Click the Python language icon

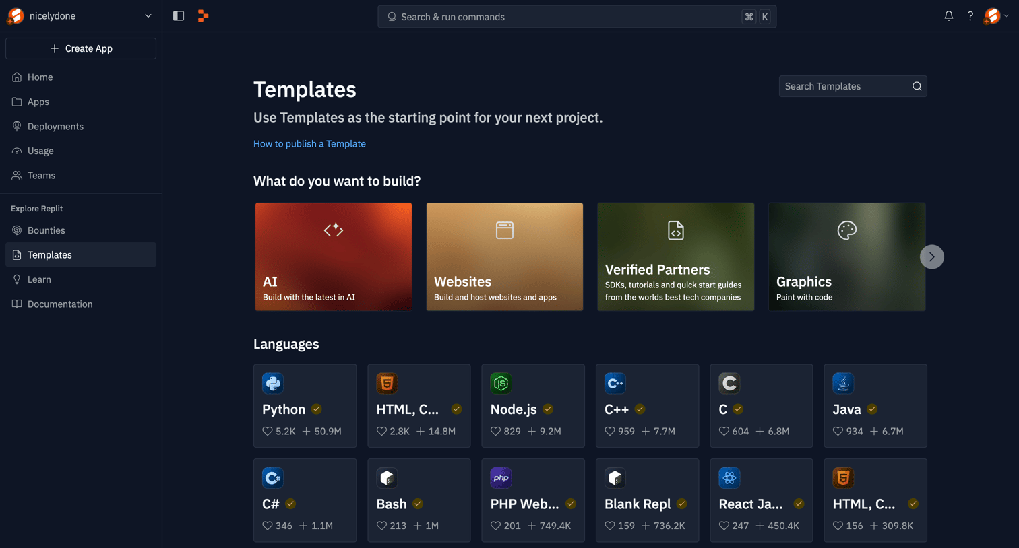273,383
